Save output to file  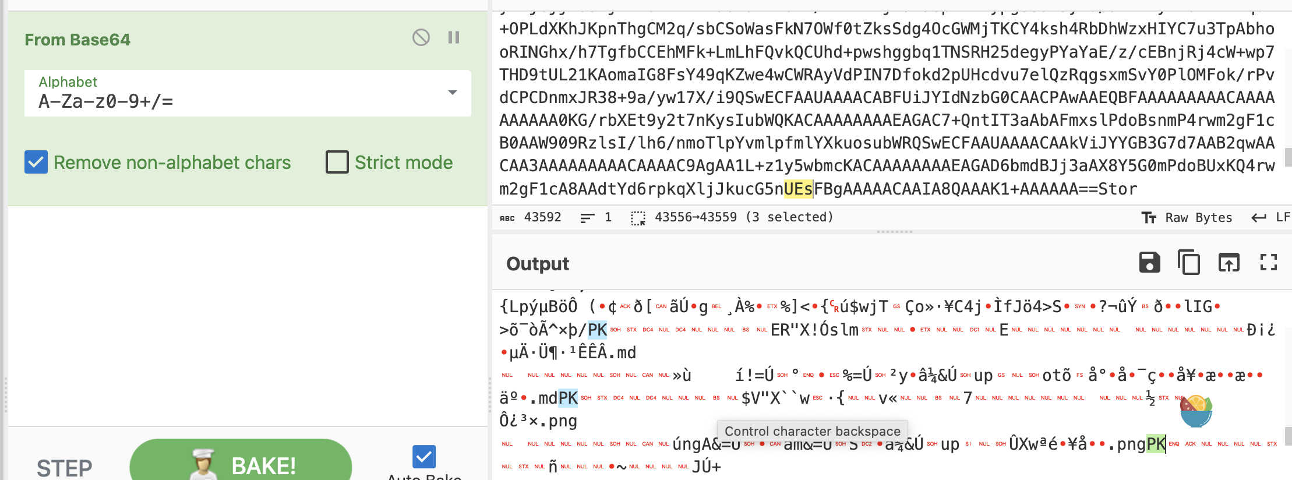(1149, 263)
